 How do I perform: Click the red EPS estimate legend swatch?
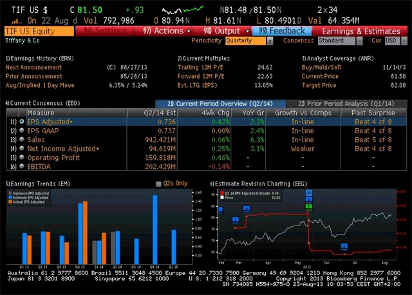coord(223,193)
